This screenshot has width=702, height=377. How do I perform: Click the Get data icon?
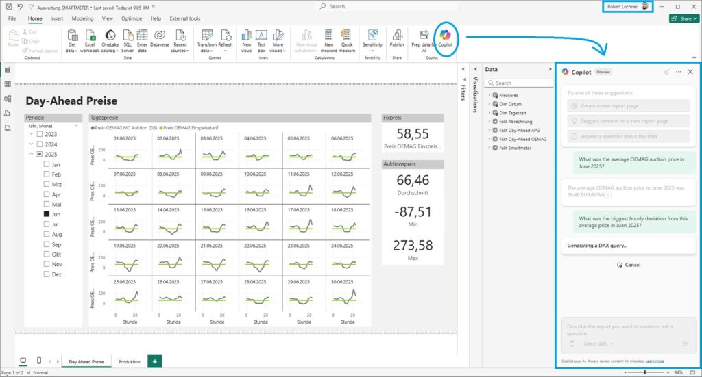[x=72, y=40]
